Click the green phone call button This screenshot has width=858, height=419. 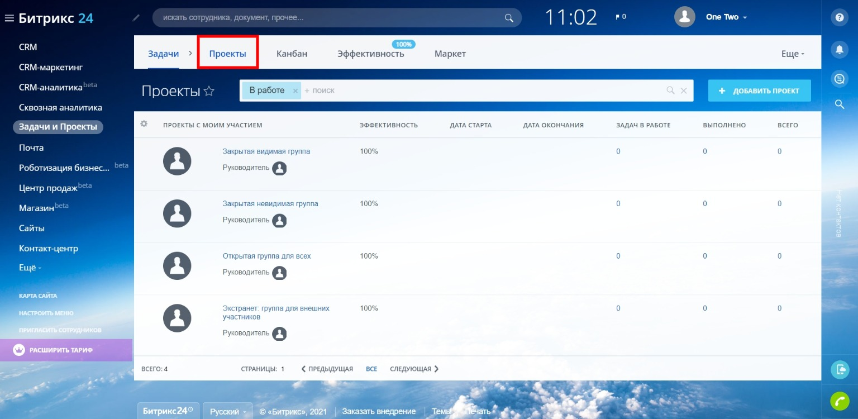(x=840, y=401)
